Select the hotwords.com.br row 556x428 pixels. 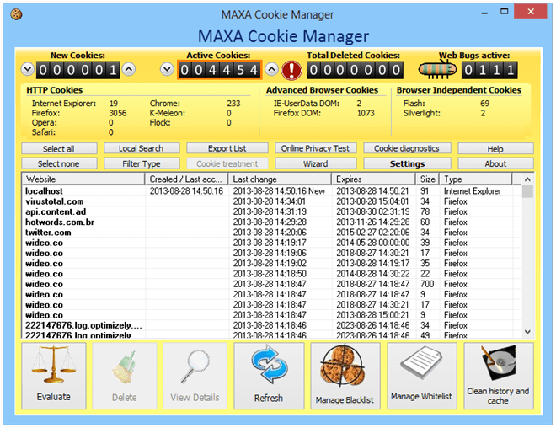click(271, 222)
